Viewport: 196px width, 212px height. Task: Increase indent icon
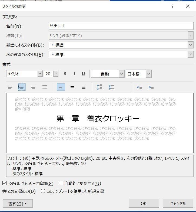151,87
